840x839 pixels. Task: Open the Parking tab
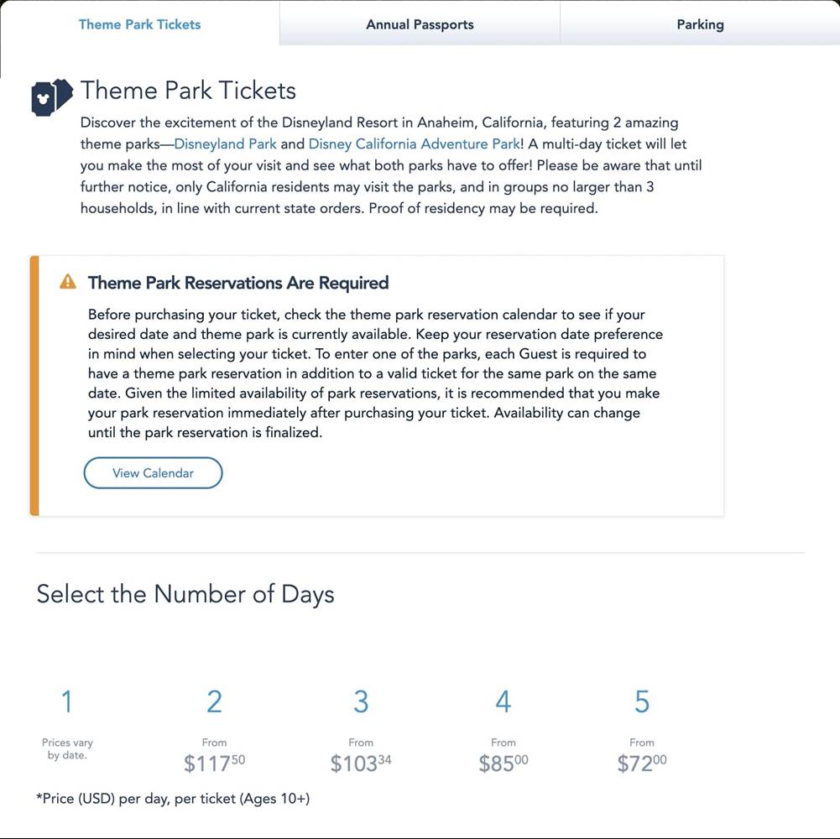tap(700, 24)
